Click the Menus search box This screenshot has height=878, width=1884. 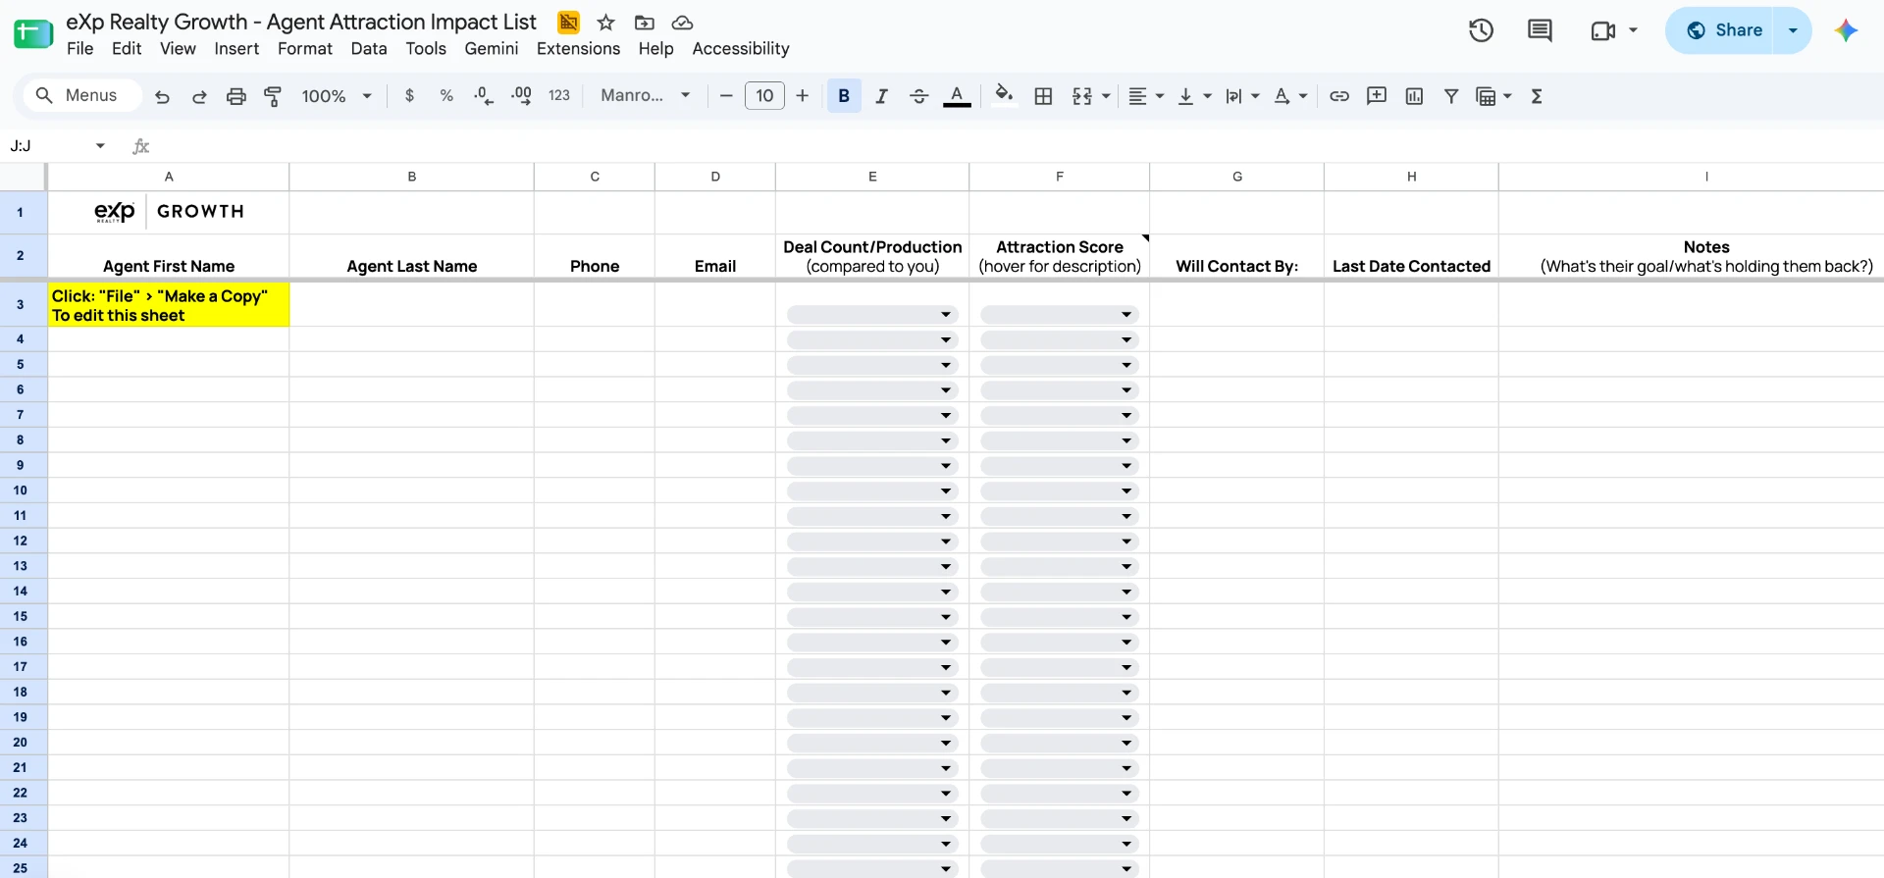pyautogui.click(x=82, y=96)
